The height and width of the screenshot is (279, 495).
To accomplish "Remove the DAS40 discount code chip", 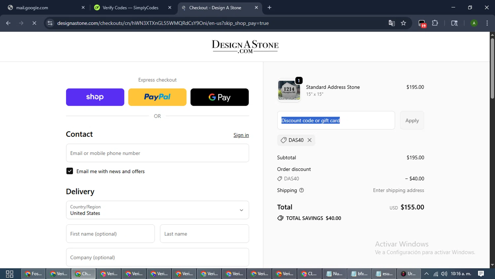I will point(310,140).
